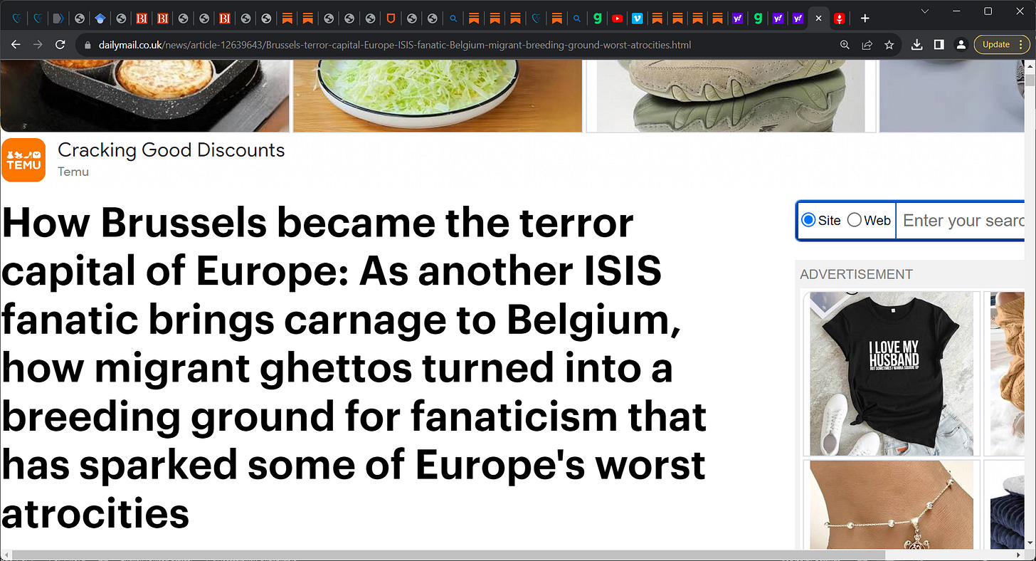
Task: Open a new tab with plus button
Action: pos(865,18)
